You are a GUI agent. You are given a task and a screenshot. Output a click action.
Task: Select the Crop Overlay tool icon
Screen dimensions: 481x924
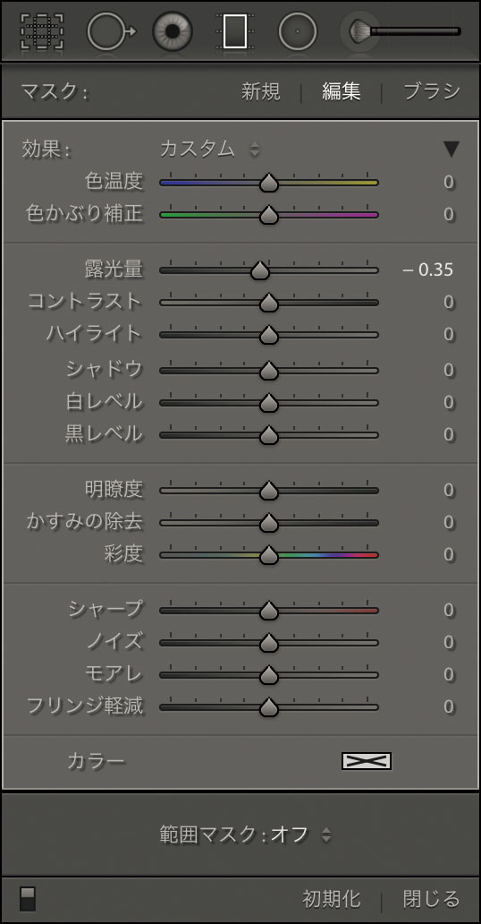tap(42, 30)
